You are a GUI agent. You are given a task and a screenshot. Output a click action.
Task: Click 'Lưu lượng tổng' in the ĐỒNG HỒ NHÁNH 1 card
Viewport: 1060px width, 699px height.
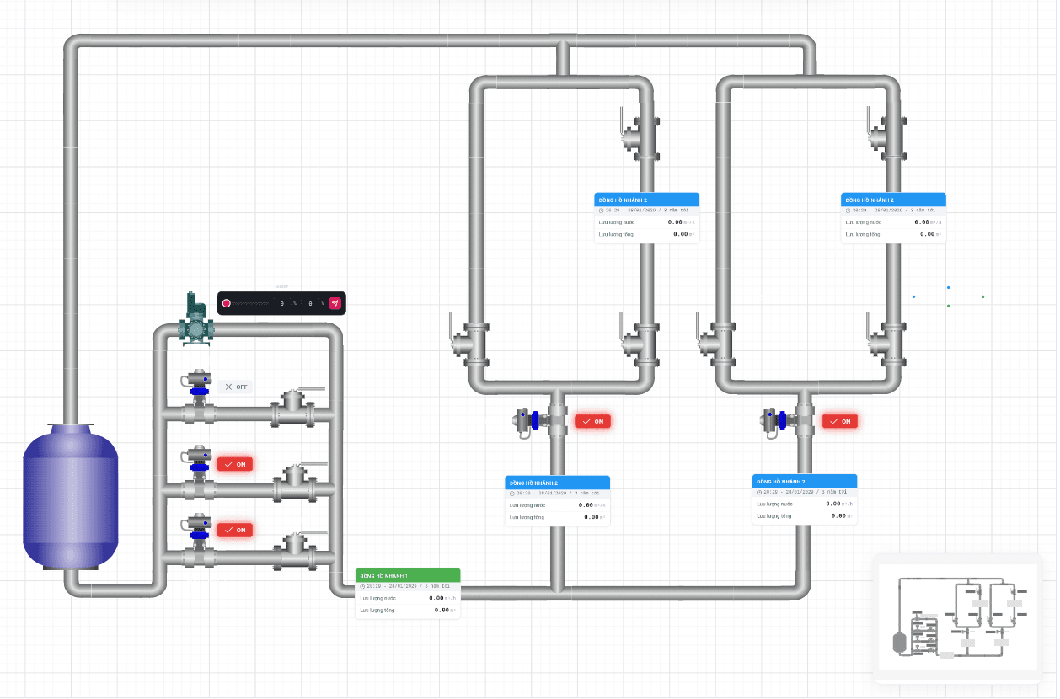pyautogui.click(x=377, y=610)
